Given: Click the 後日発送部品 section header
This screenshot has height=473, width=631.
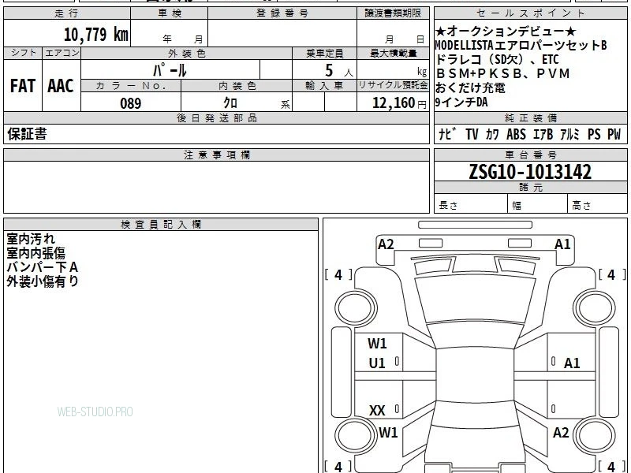Looking at the screenshot, I should tap(216, 117).
